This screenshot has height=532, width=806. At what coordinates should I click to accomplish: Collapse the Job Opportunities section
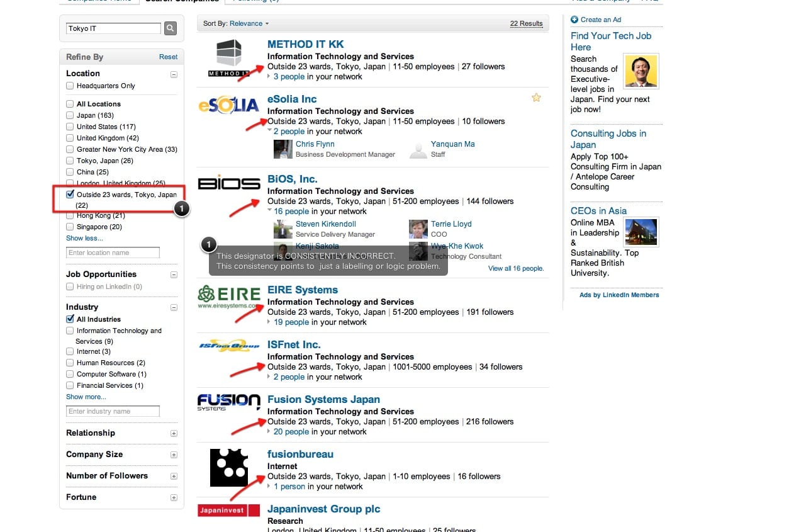174,275
